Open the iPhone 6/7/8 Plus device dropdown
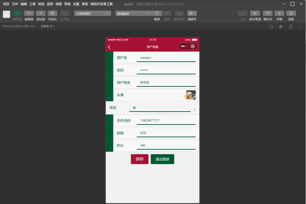Screen dimensions: 306x204 tap(19, 26)
